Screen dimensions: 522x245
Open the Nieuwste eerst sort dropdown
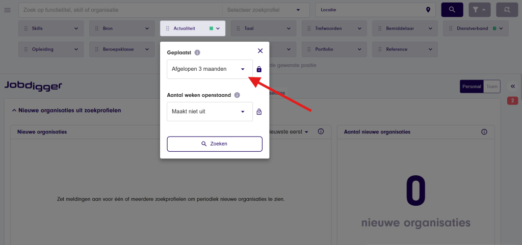click(x=289, y=131)
